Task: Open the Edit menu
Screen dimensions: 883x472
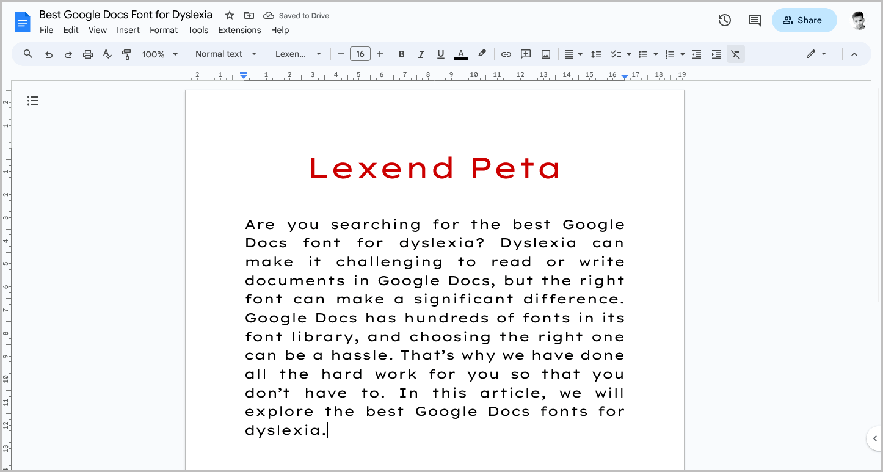Action: pos(71,30)
